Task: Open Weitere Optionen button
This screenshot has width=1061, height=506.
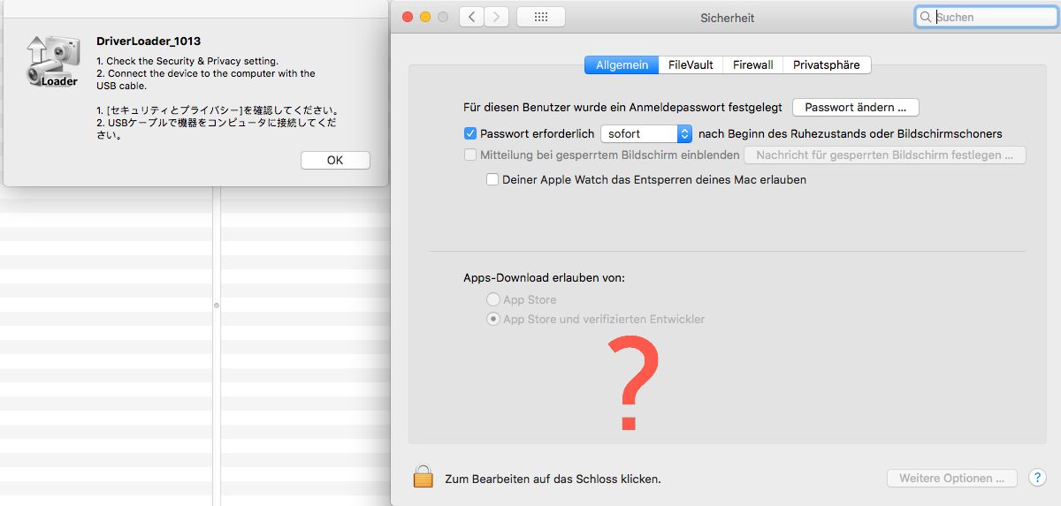Action: tap(951, 478)
